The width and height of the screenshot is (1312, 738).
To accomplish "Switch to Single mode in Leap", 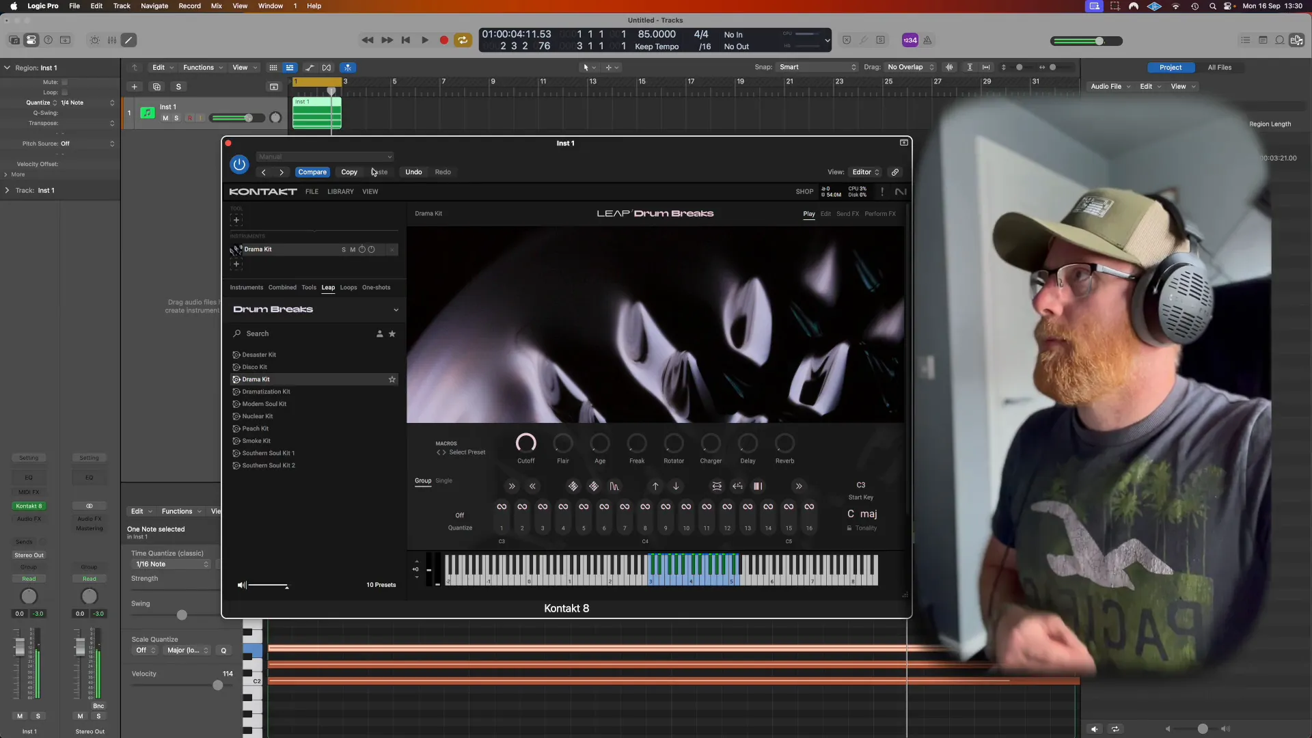I will [x=443, y=481].
